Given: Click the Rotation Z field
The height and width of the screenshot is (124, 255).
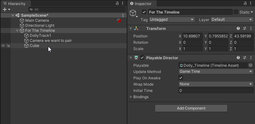Looking at the screenshot, I should click(243, 42).
